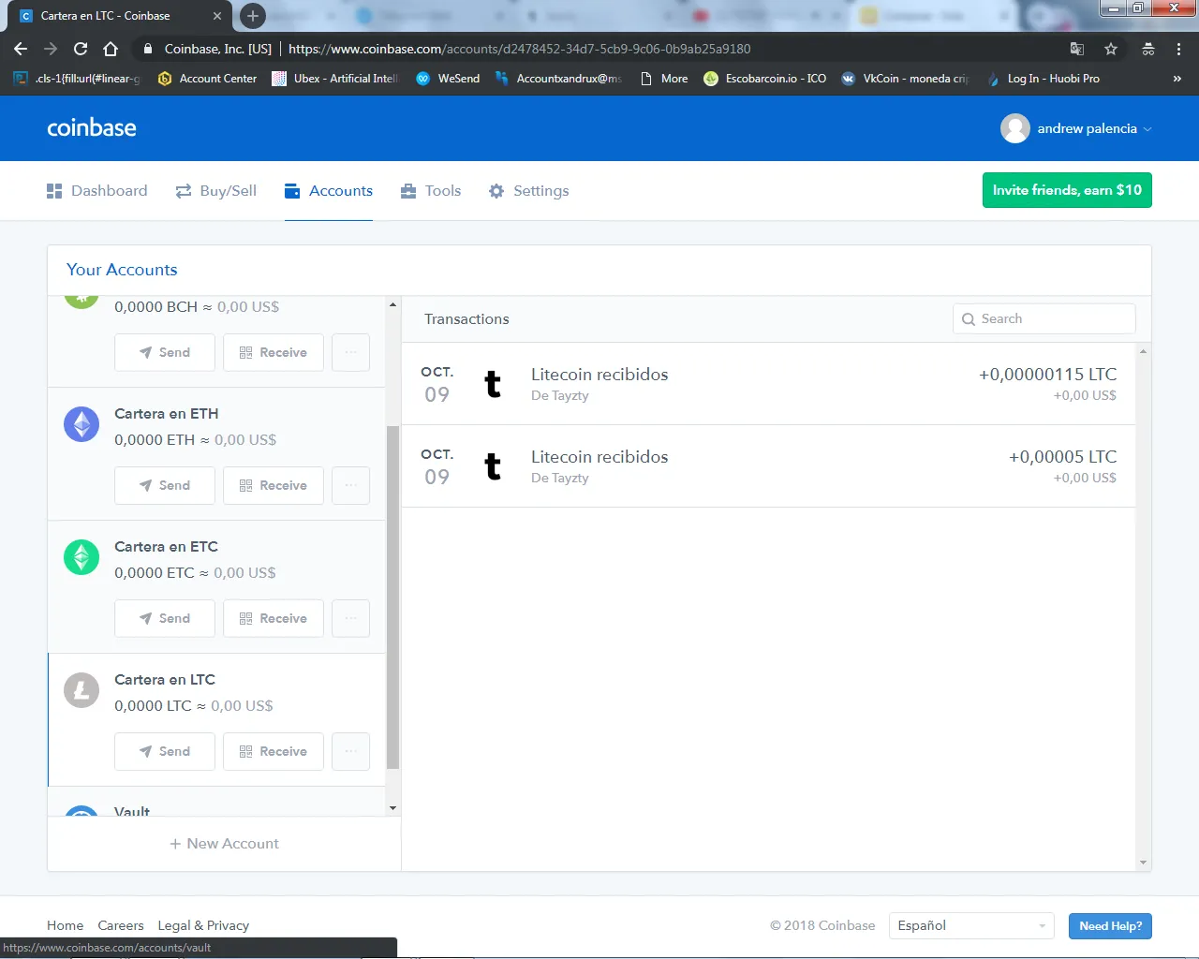Open a new browser tab with plus icon
This screenshot has height=959, width=1199.
[252, 16]
